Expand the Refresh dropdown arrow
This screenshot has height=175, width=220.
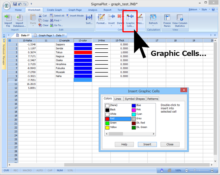(x=153, y=26)
